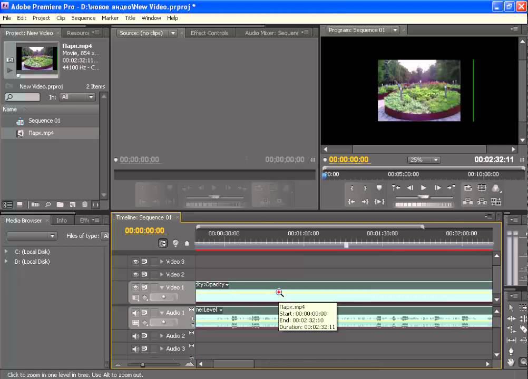Collapse the Audio 1 track

pos(162,313)
